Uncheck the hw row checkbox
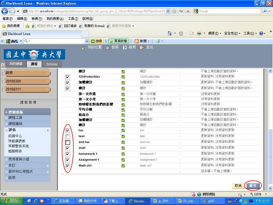This screenshot has height=205, width=273. pyautogui.click(x=67, y=131)
